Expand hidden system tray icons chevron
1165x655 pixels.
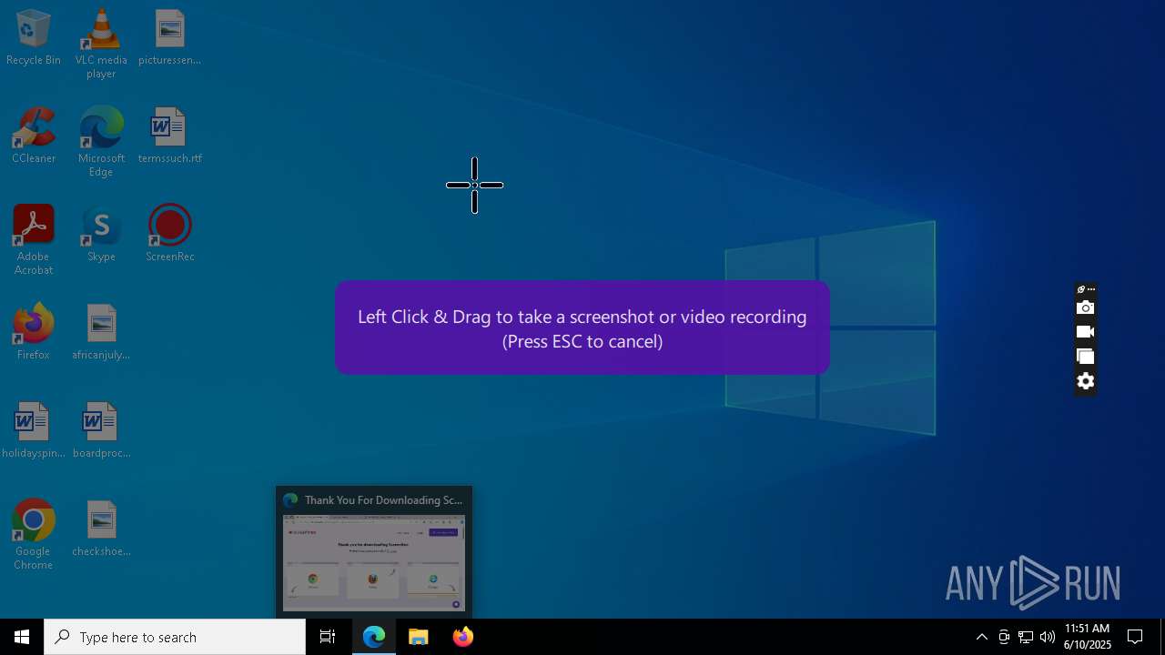click(x=981, y=637)
